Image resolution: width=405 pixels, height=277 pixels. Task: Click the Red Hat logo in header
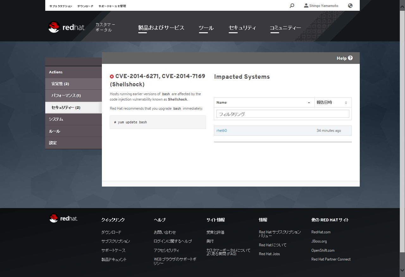(67, 27)
